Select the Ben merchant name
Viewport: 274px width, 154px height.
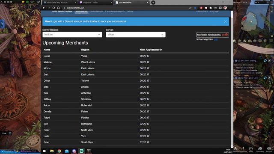coord(46,124)
